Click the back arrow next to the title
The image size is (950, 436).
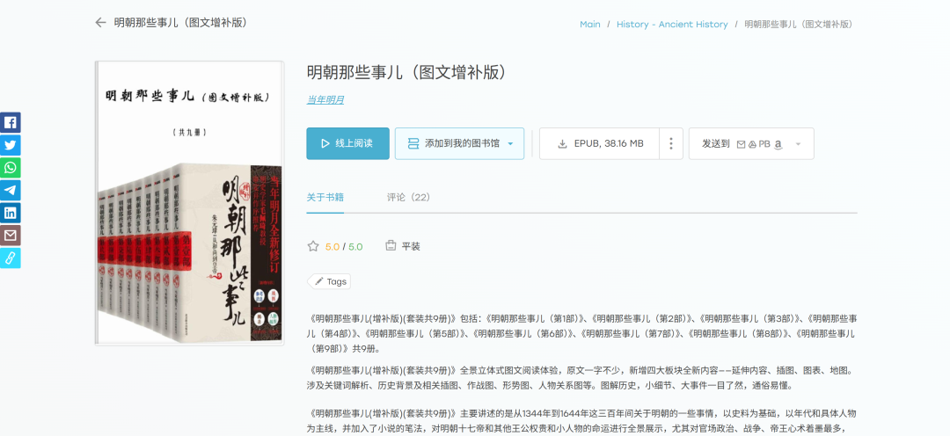100,23
